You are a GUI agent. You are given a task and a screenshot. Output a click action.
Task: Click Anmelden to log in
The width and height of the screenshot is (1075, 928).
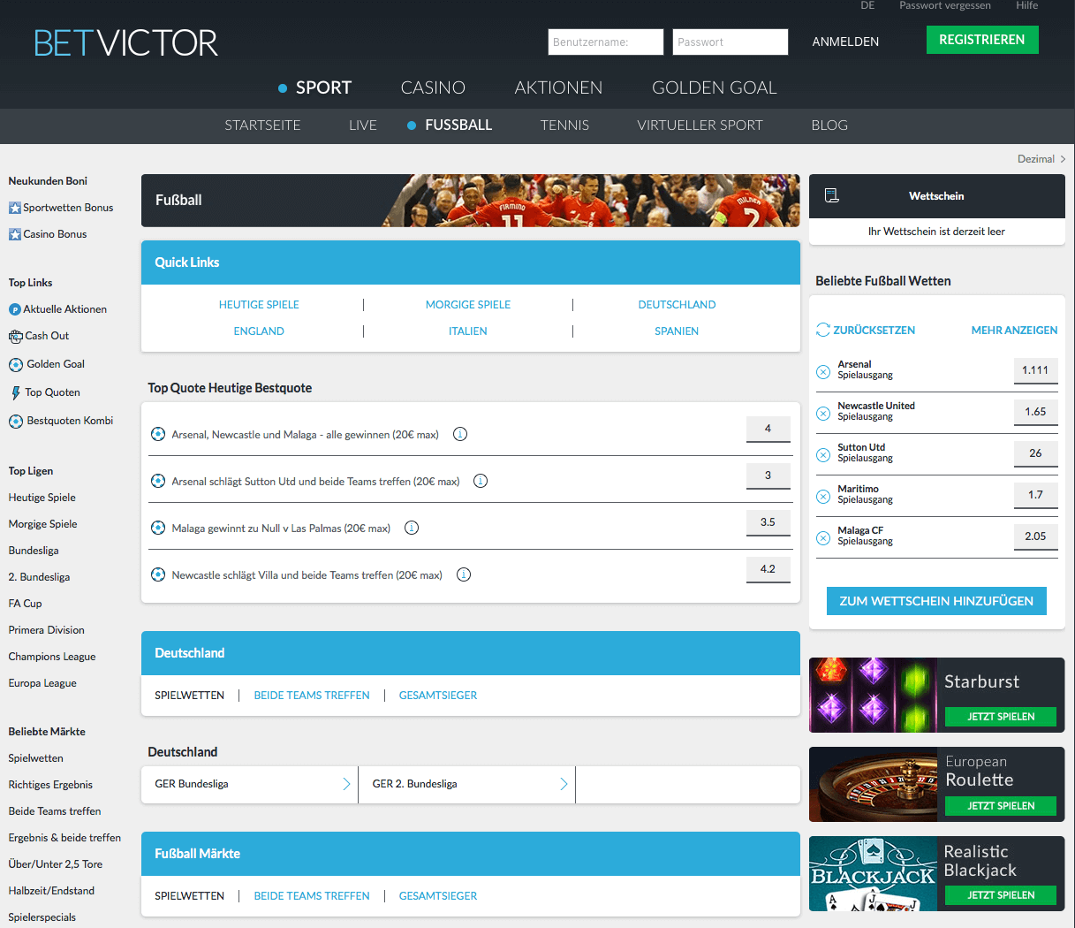pyautogui.click(x=845, y=42)
